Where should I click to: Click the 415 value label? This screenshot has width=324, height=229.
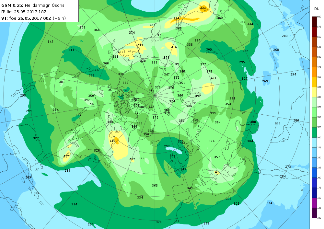tap(112, 141)
